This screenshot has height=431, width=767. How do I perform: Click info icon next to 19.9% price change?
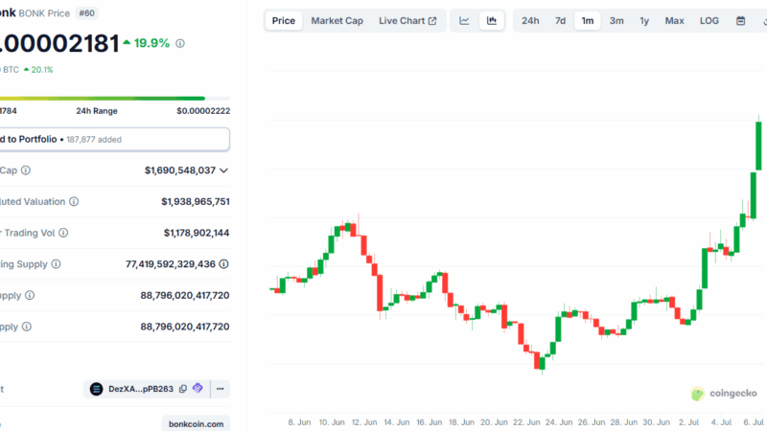coord(180,43)
